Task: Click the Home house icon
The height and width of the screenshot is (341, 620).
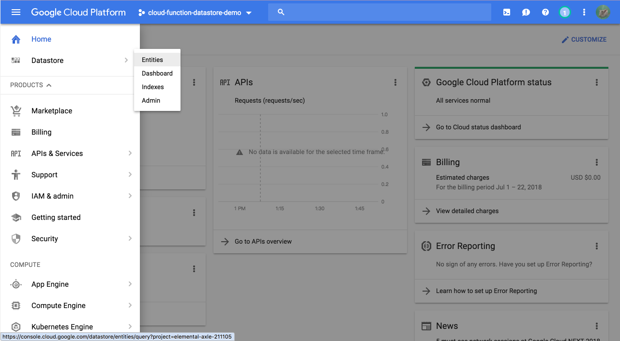Action: [x=16, y=39]
